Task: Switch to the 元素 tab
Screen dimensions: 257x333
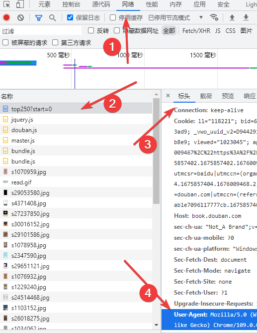Action: tap(44, 4)
